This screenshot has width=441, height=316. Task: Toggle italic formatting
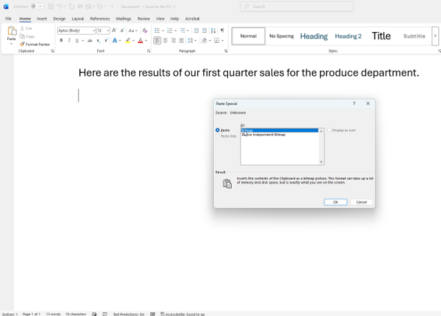point(69,41)
